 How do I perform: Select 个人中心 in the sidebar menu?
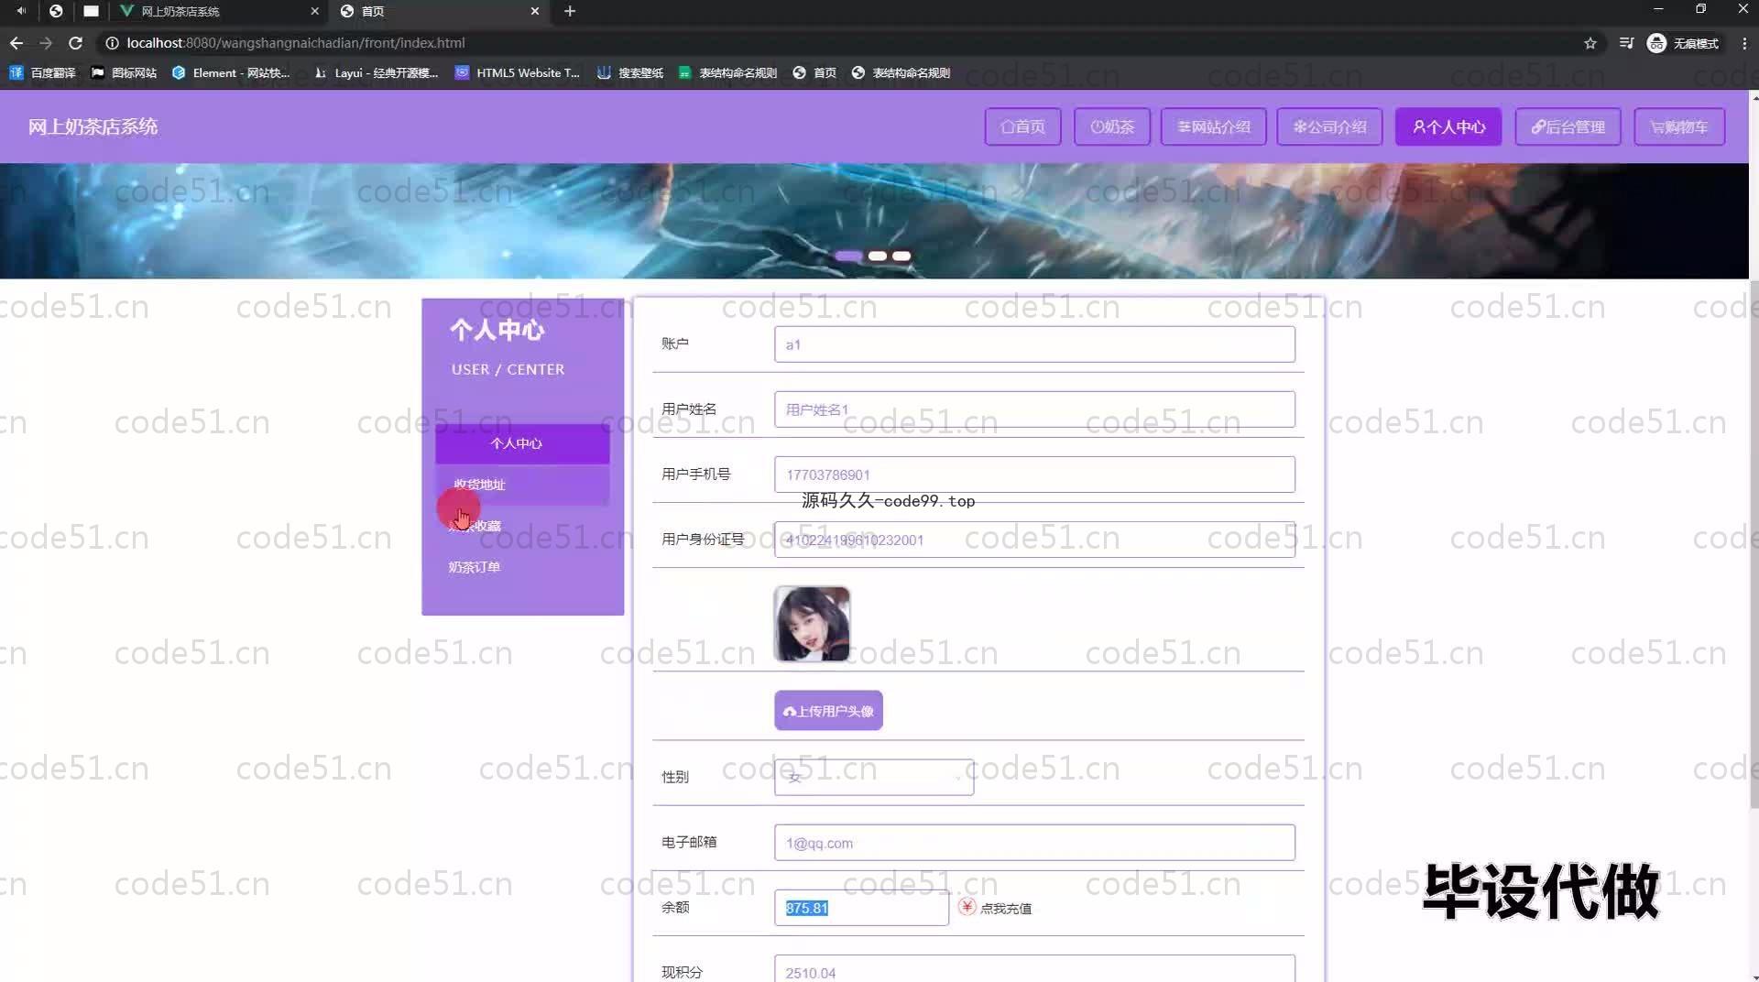tap(522, 443)
